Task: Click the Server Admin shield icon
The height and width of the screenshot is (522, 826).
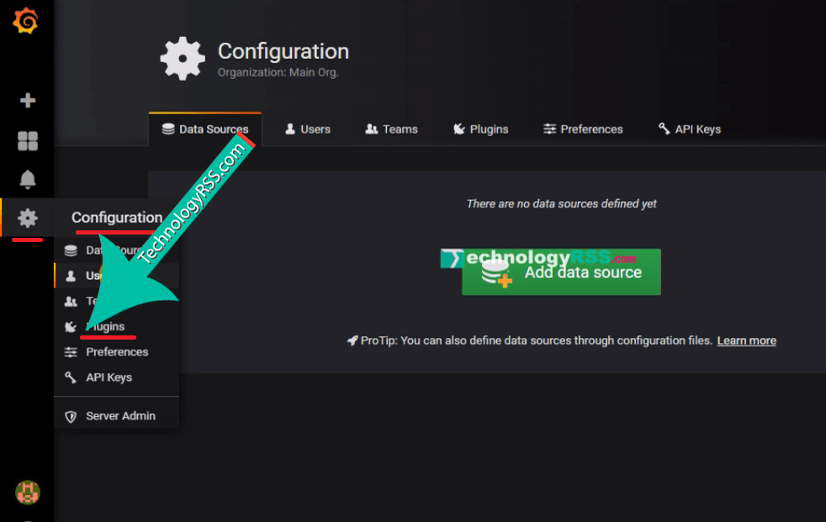Action: click(71, 416)
